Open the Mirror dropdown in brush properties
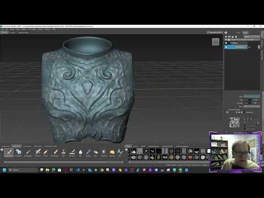Image resolution: width=264 pixels, height=198 pixels. point(252,107)
